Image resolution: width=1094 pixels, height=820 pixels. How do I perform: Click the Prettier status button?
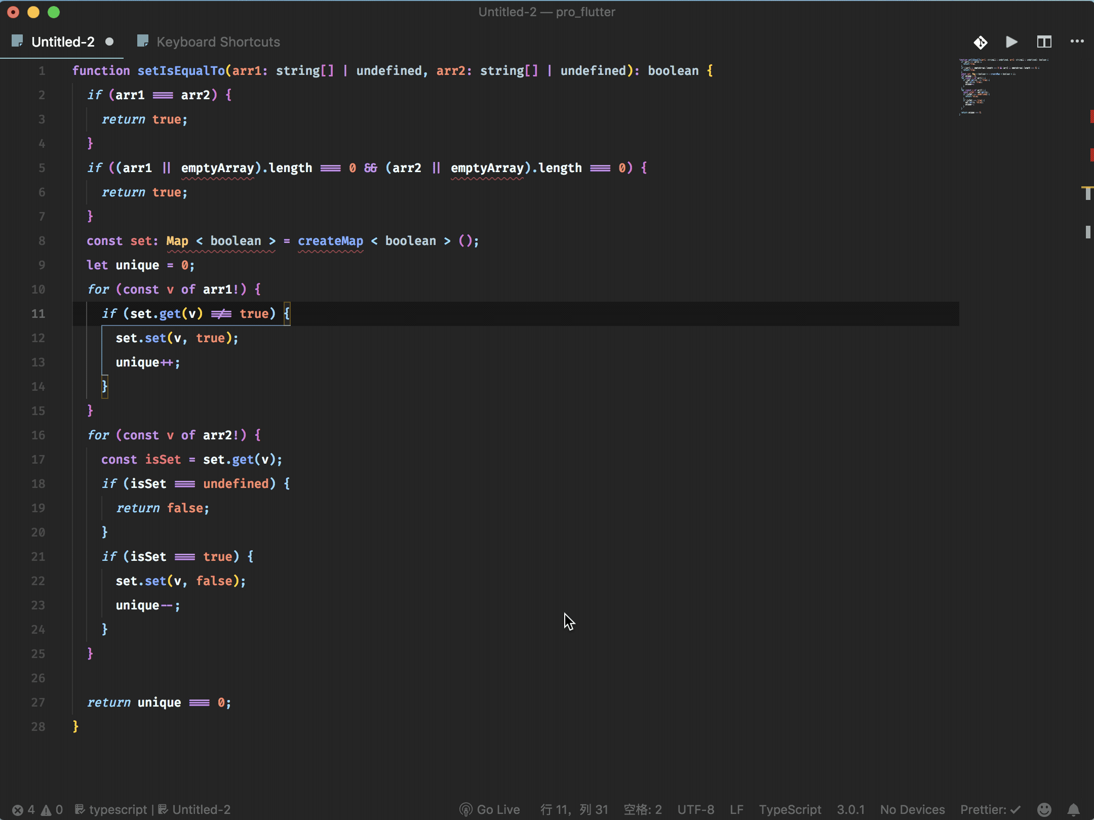[x=990, y=810]
